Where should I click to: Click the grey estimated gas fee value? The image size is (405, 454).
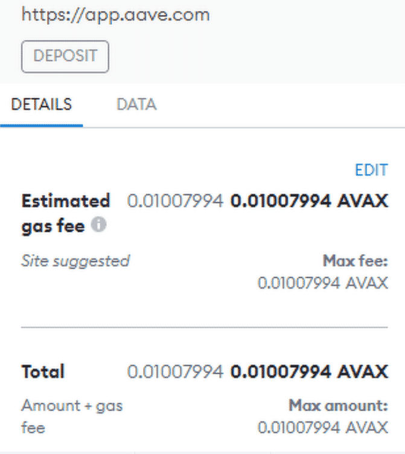176,201
